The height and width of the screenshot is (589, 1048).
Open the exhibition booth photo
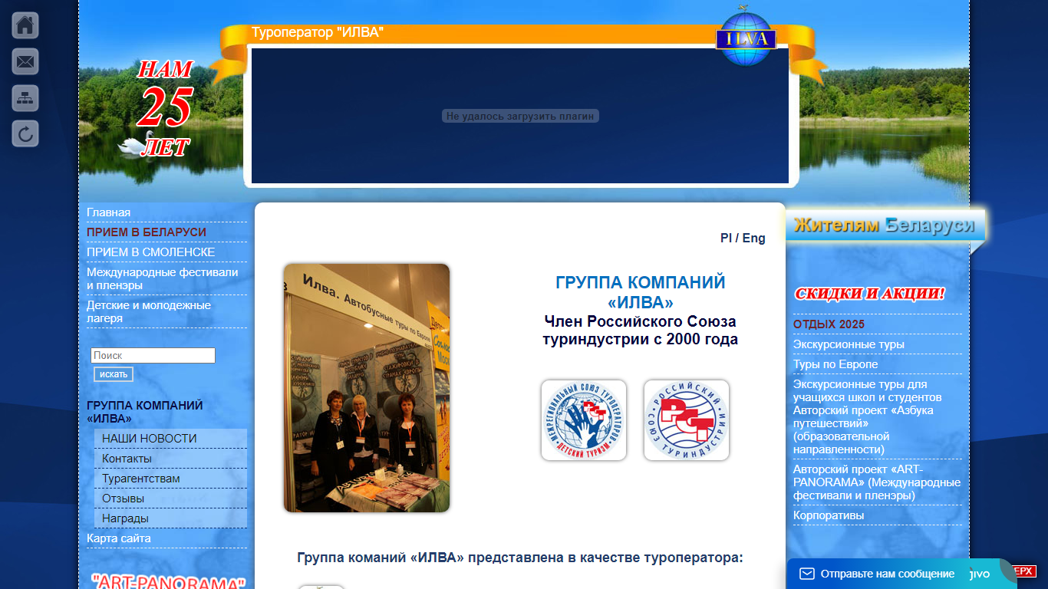tap(367, 388)
